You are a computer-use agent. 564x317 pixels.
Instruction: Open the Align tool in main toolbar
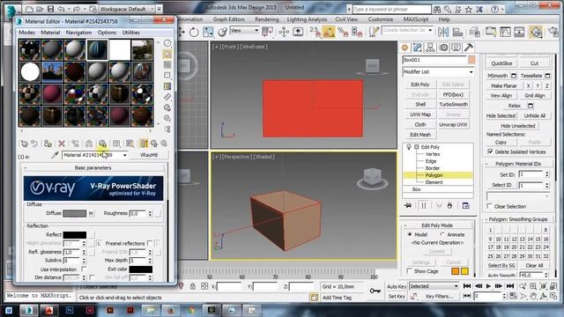[457, 32]
